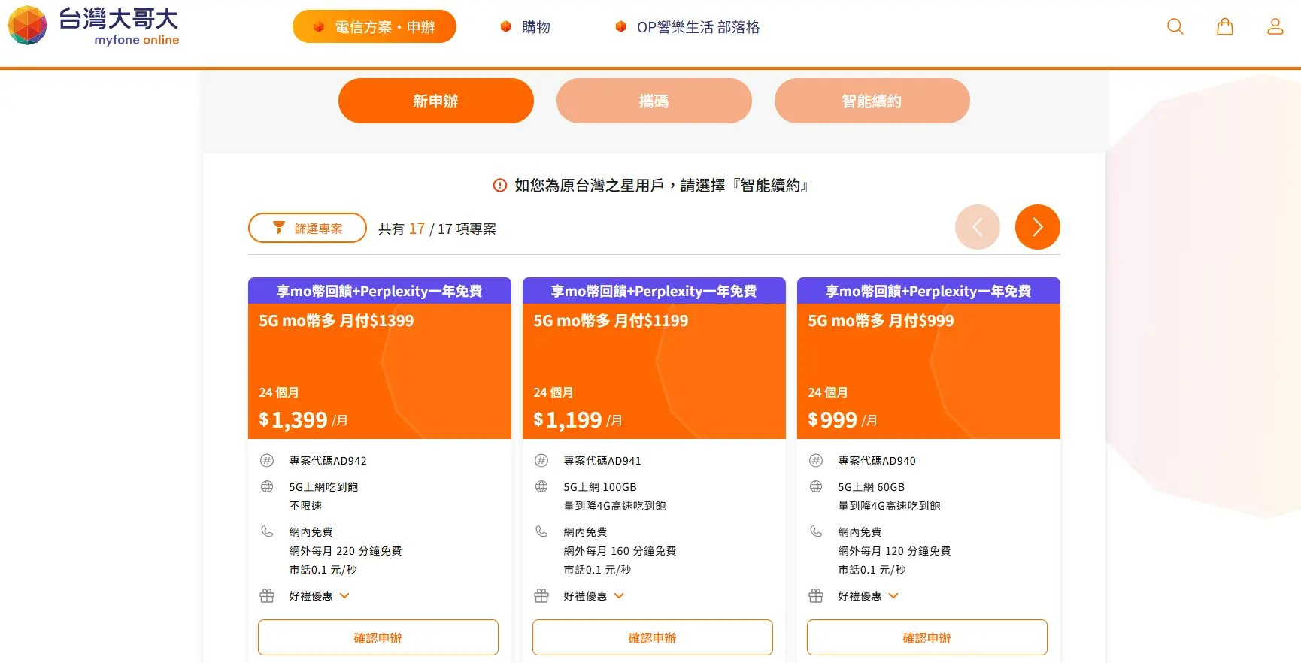Image resolution: width=1301 pixels, height=663 pixels.
Task: Switch to 攜碼 number porting option
Action: click(x=654, y=101)
